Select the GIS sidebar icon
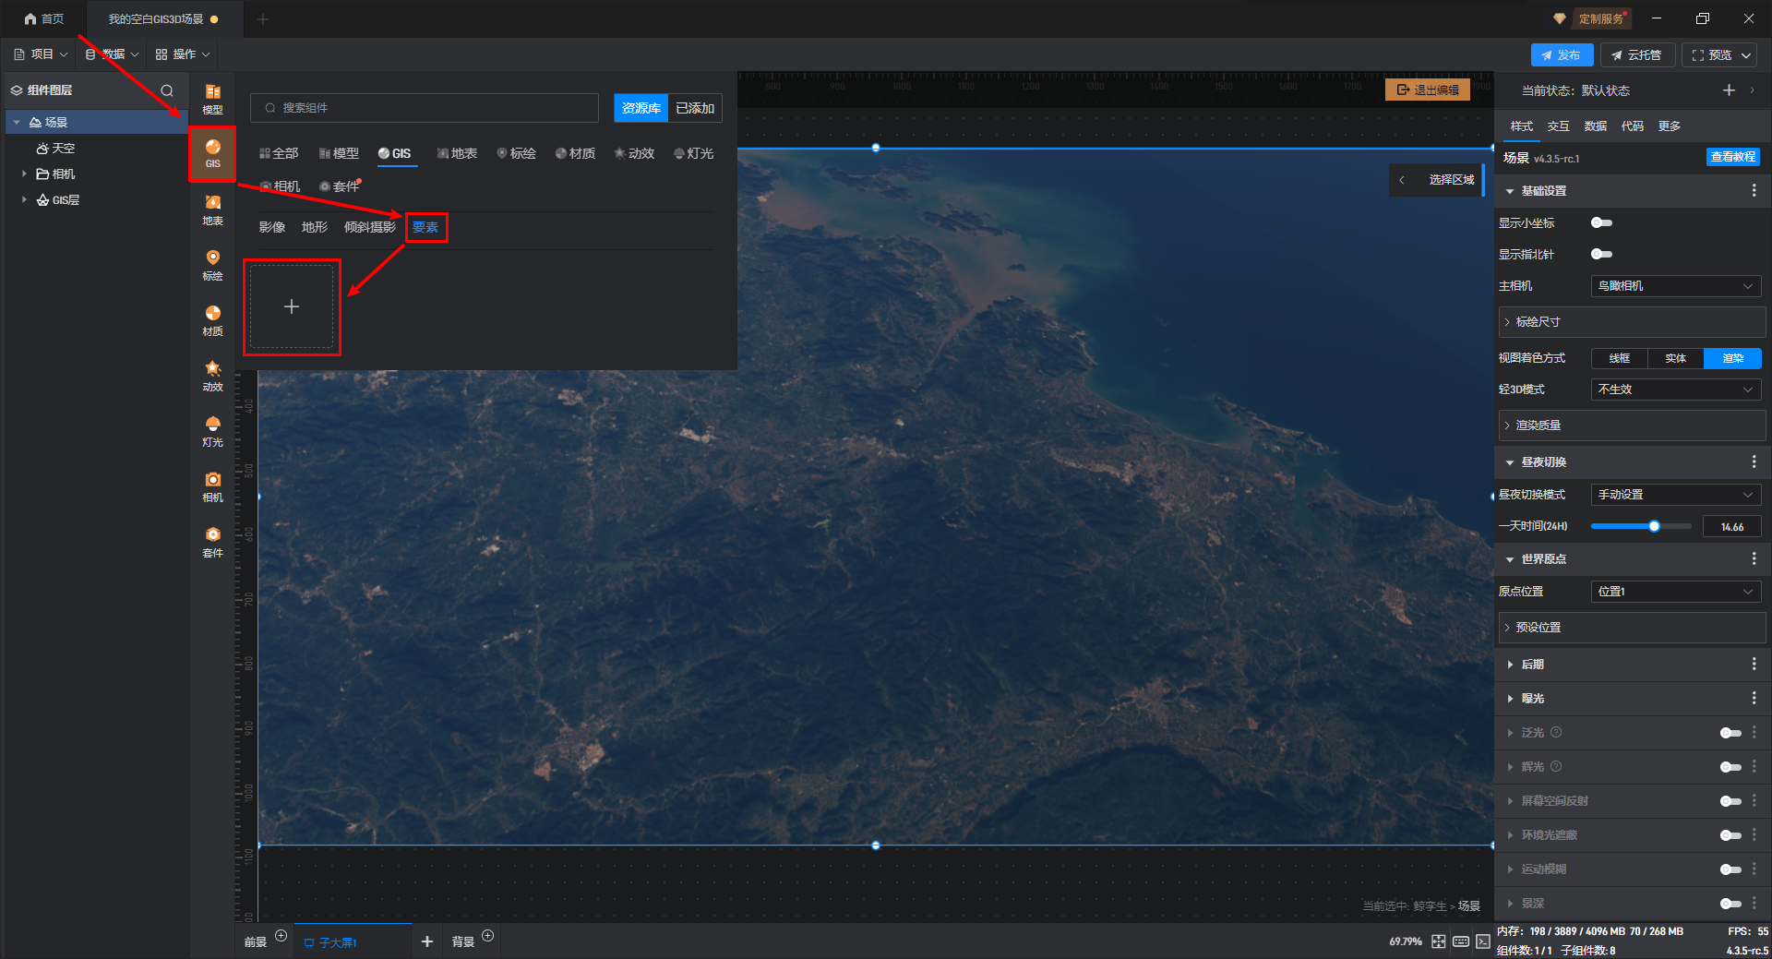1772x959 pixels. [212, 153]
